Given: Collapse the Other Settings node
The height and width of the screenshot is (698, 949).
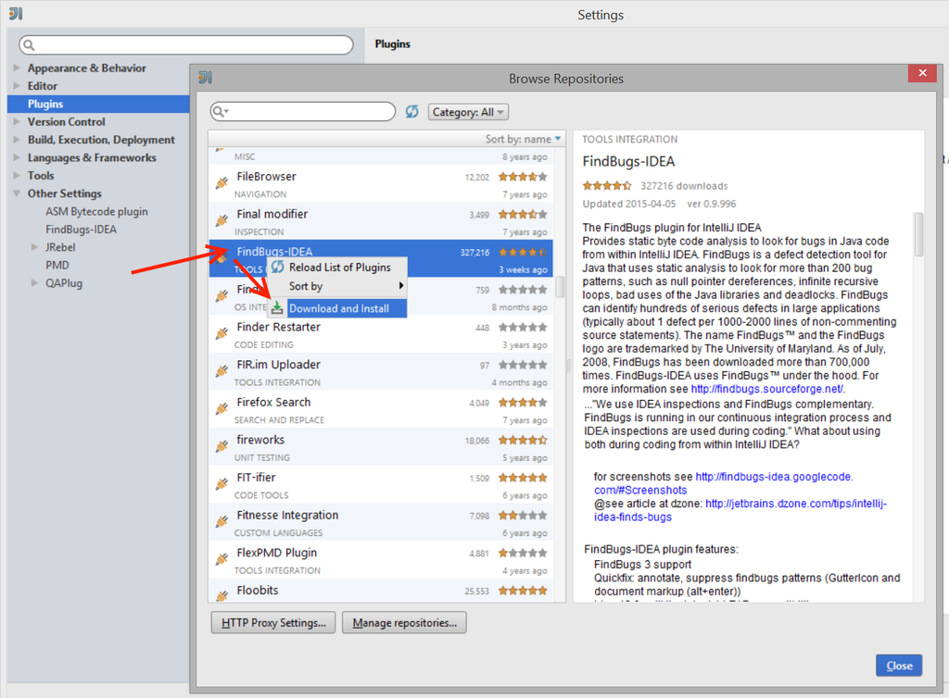Looking at the screenshot, I should [x=17, y=193].
